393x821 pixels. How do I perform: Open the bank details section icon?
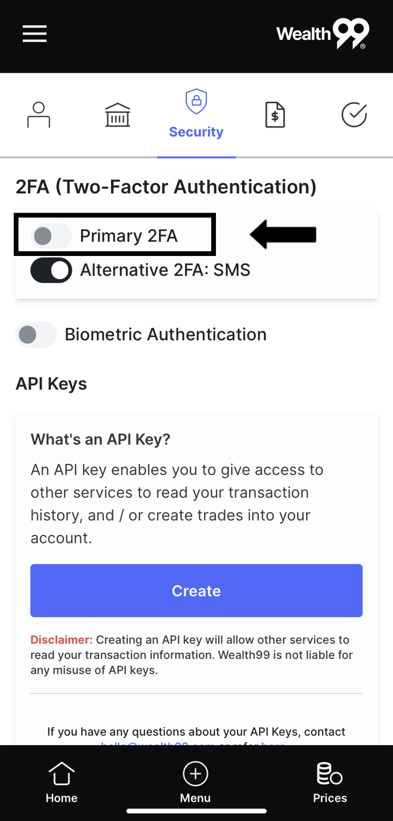(117, 114)
